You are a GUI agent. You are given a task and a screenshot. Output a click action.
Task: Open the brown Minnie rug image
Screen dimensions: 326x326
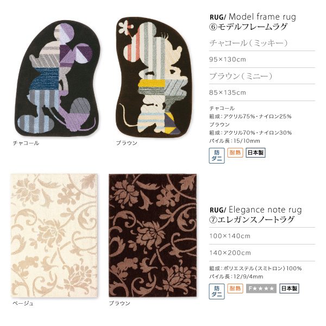[153, 77]
